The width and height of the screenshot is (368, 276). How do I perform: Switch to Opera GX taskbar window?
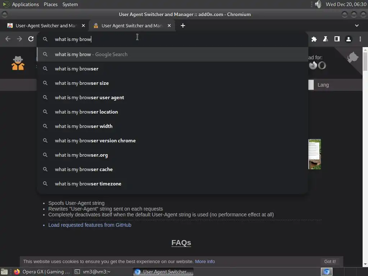point(42,272)
